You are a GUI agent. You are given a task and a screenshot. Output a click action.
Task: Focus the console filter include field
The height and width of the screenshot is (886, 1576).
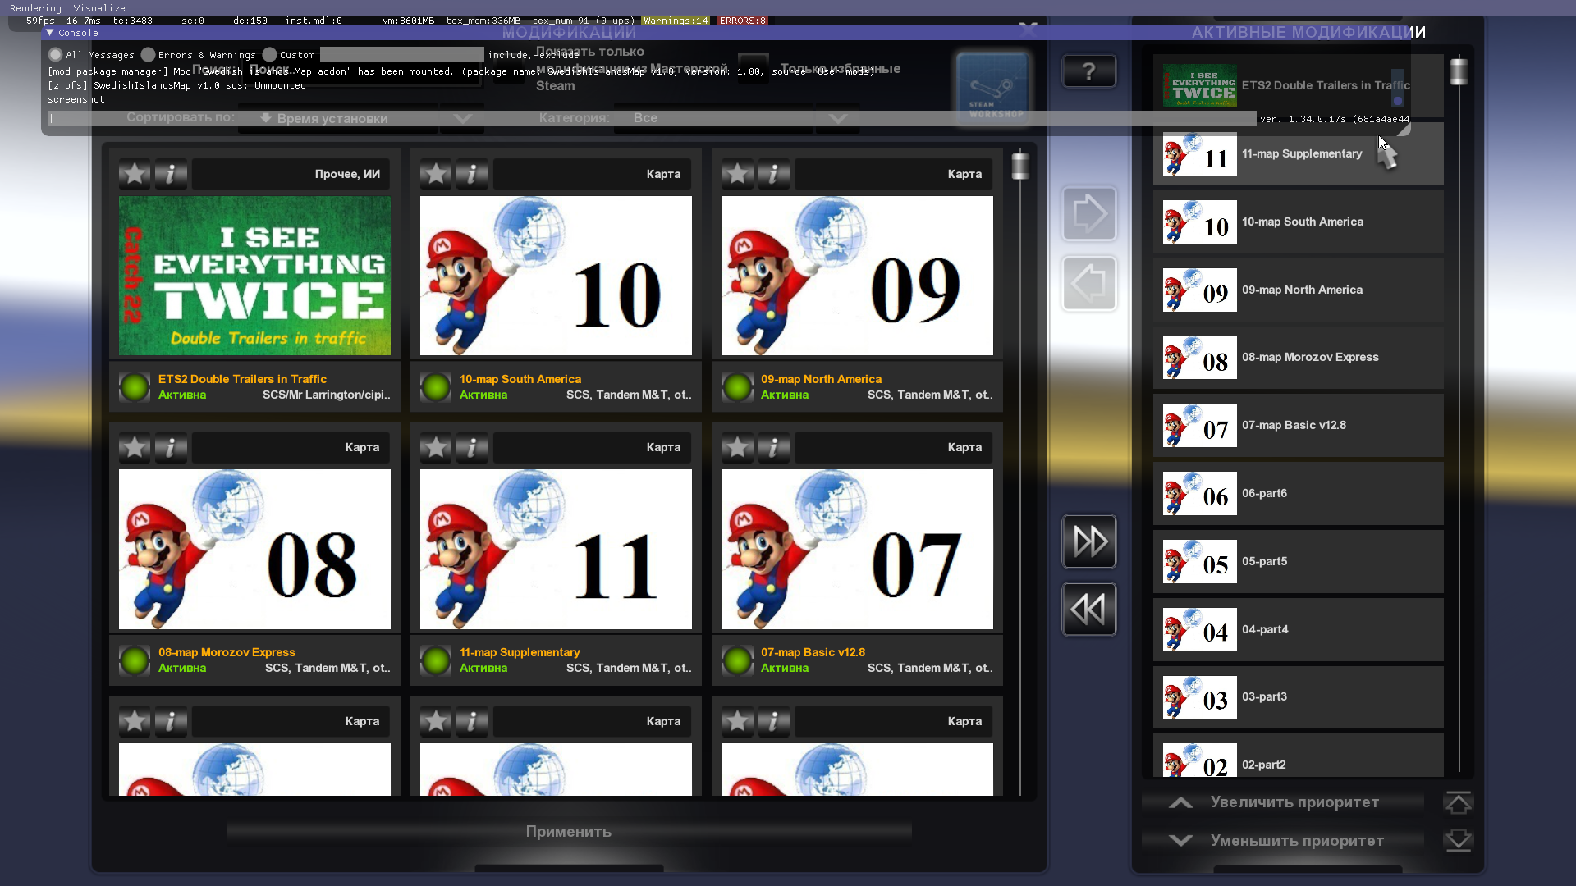401,55
